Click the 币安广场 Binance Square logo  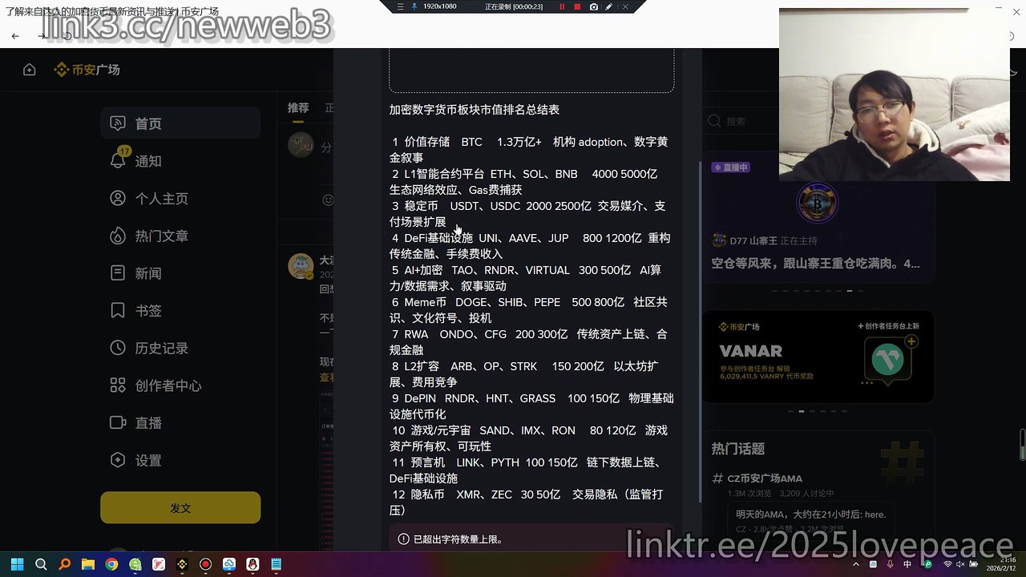(x=87, y=70)
